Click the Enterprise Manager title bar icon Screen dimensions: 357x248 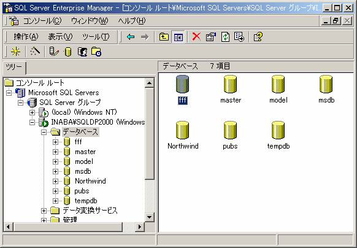(8, 8)
